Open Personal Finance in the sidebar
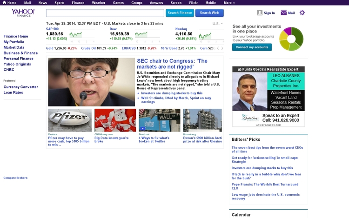 point(19,59)
